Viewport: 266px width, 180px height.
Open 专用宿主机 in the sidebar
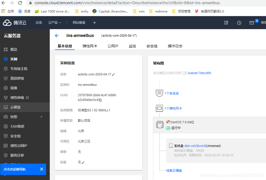click(25, 69)
